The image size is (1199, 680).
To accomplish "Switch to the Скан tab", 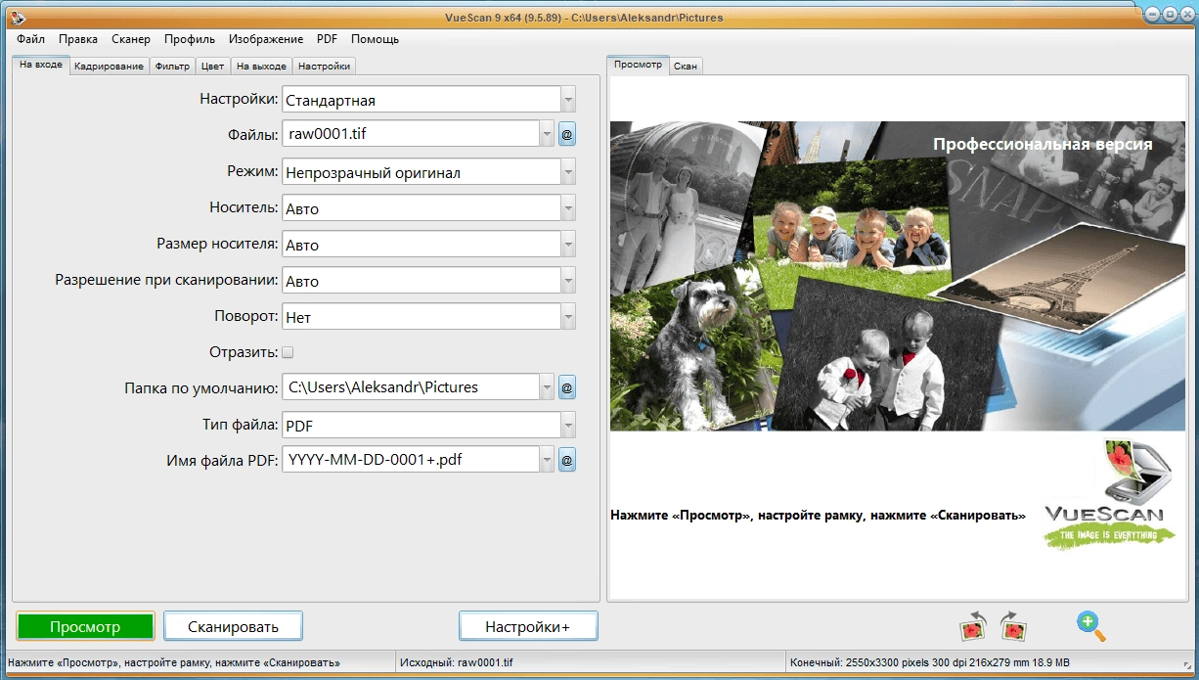I will point(686,66).
